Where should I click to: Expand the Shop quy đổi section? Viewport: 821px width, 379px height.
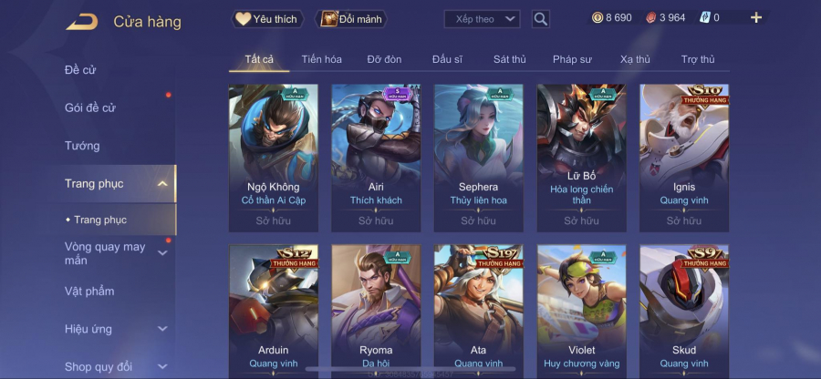click(162, 366)
